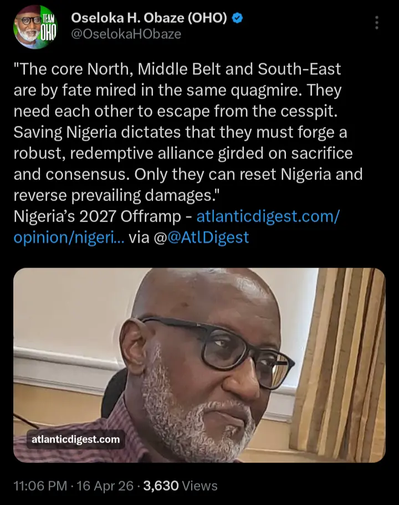Open the truncated opinion/nigeri... link
Viewport: 399px width, 505px height.
[x=69, y=238]
